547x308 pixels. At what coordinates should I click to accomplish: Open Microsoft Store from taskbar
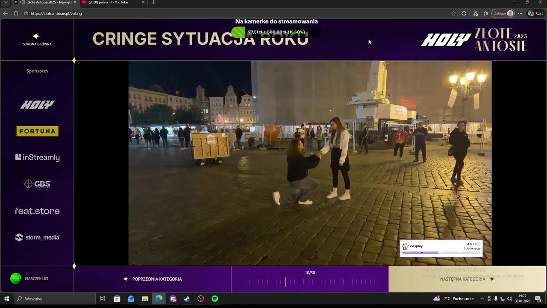[117, 299]
